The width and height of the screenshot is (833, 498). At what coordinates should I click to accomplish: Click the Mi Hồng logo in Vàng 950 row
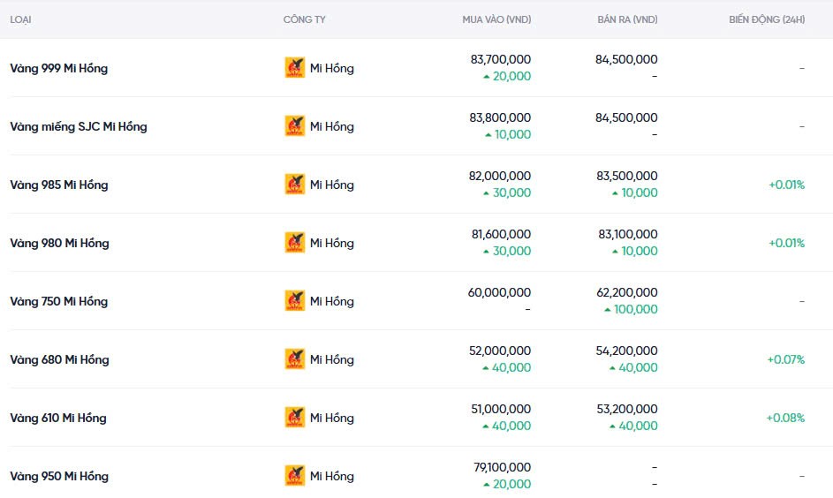(x=294, y=476)
